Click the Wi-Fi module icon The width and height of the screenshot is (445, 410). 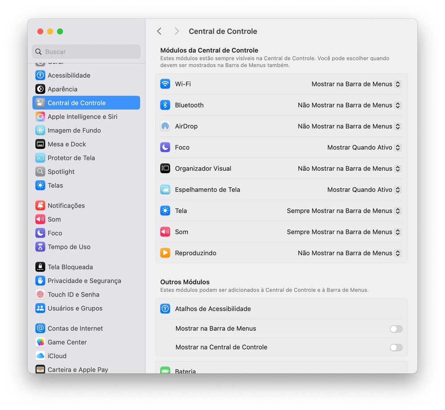click(x=165, y=84)
